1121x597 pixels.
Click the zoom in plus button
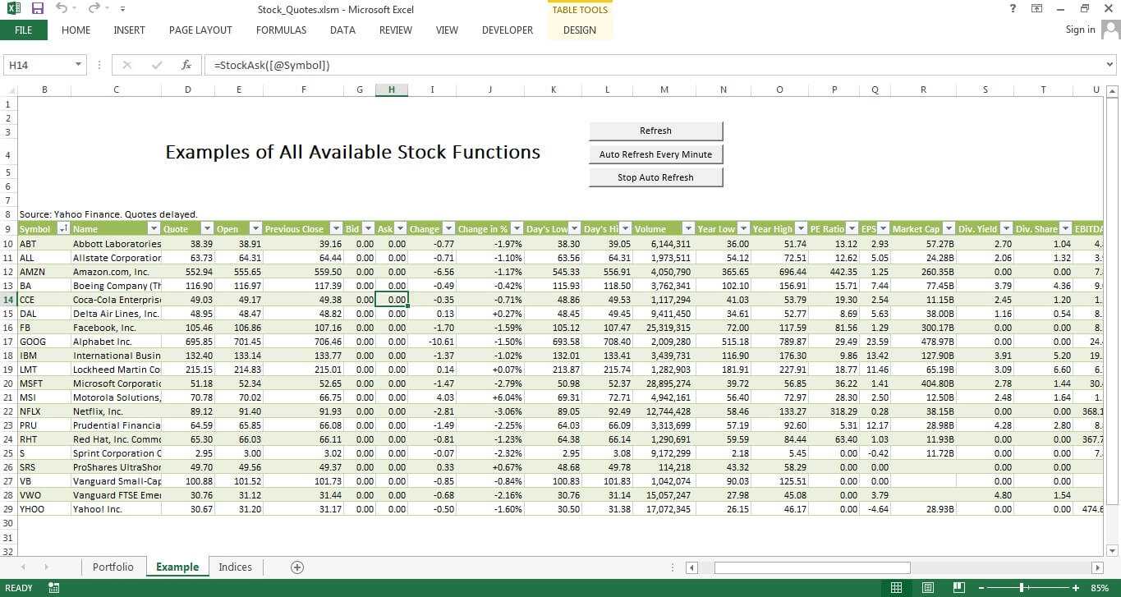tap(1075, 588)
